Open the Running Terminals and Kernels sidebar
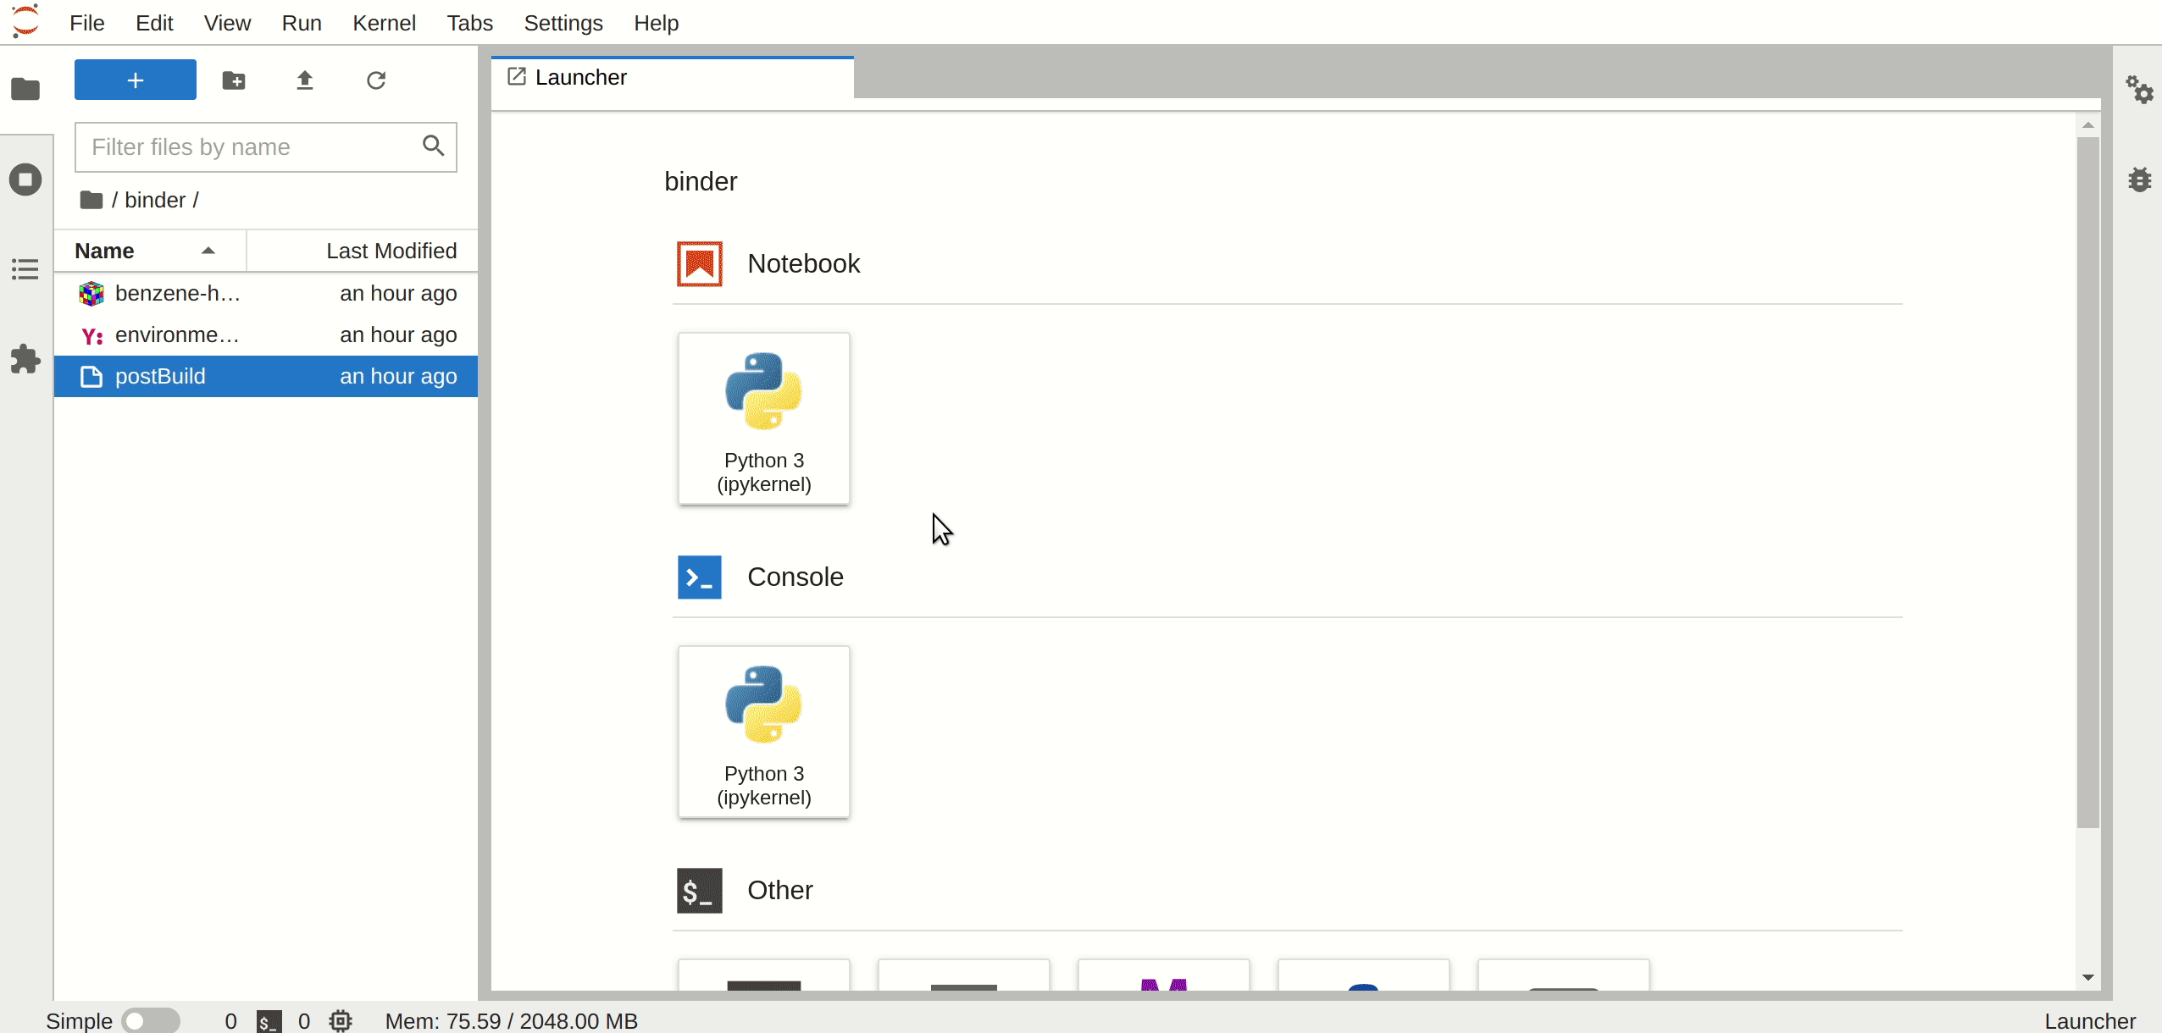This screenshot has height=1033, width=2162. click(25, 180)
